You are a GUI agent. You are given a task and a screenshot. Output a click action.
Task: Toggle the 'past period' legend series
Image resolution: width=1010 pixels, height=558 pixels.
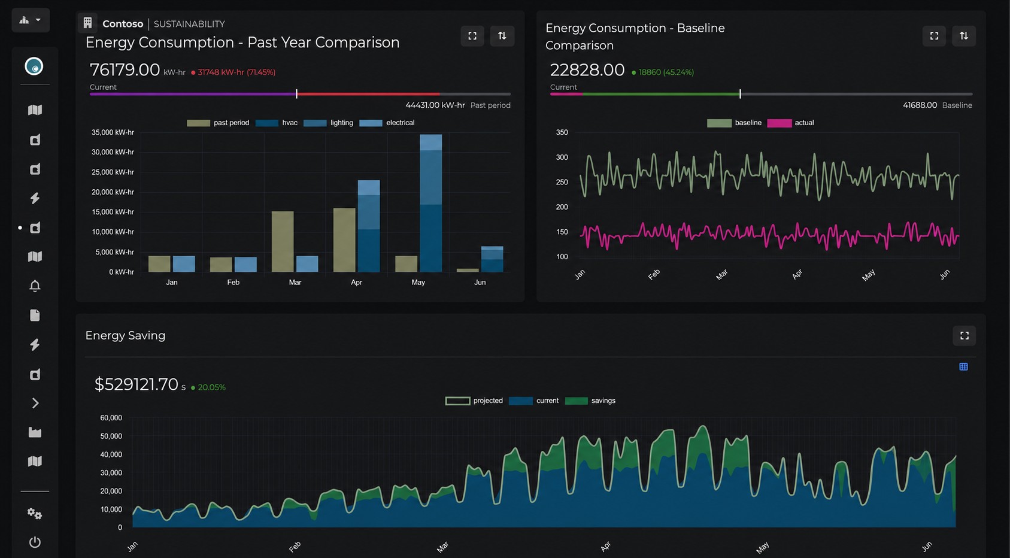click(x=218, y=123)
